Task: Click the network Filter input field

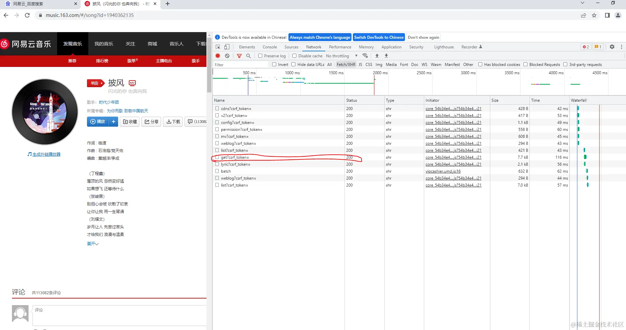Action: pos(241,65)
